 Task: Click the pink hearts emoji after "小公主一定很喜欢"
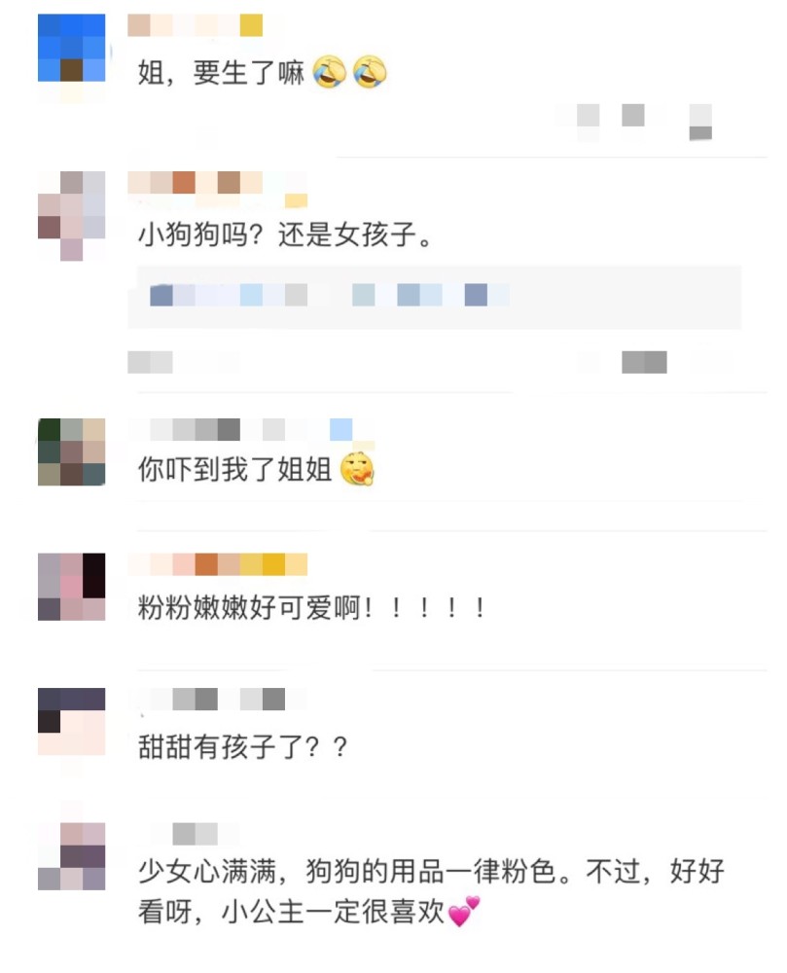[464, 912]
